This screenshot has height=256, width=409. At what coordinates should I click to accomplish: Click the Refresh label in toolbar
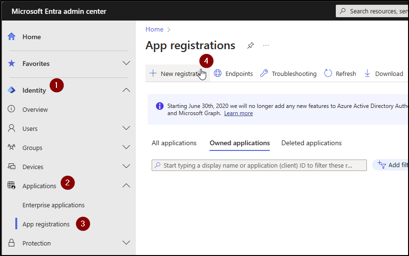pos(345,74)
